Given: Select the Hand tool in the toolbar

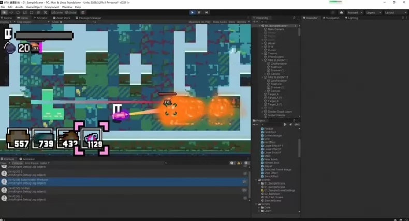Looking at the screenshot, I should pos(4,12).
